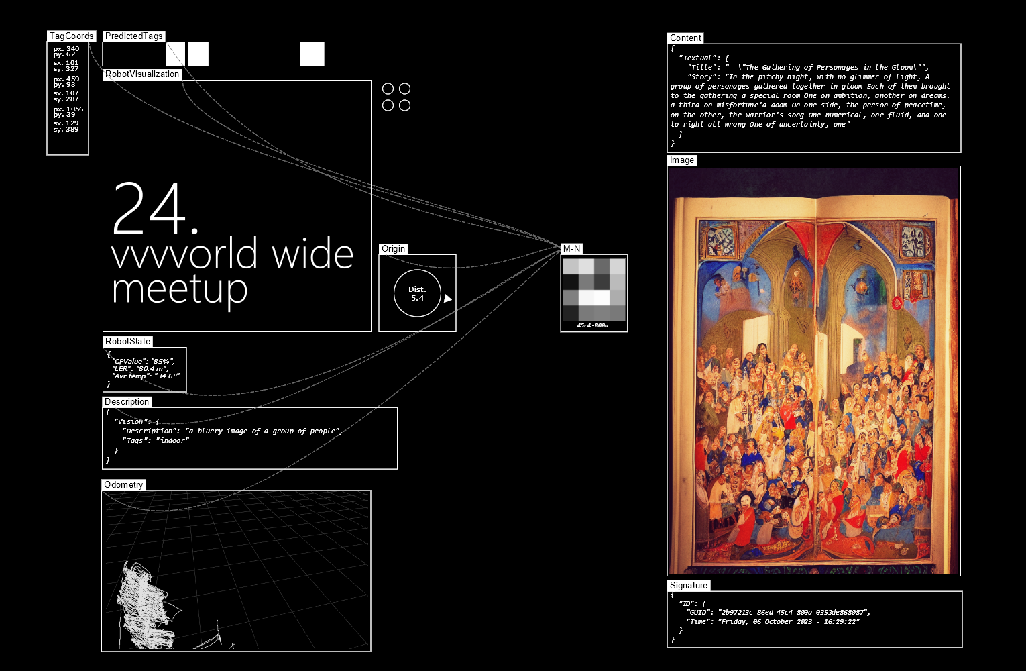Click the upper-left circle of the four-circle cluster
The width and height of the screenshot is (1026, 671).
(x=388, y=89)
